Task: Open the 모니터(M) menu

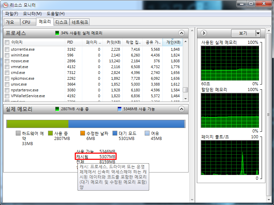Action: [x=32, y=14]
